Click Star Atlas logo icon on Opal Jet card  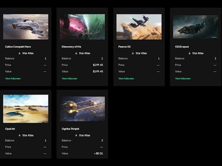point(19,136)
